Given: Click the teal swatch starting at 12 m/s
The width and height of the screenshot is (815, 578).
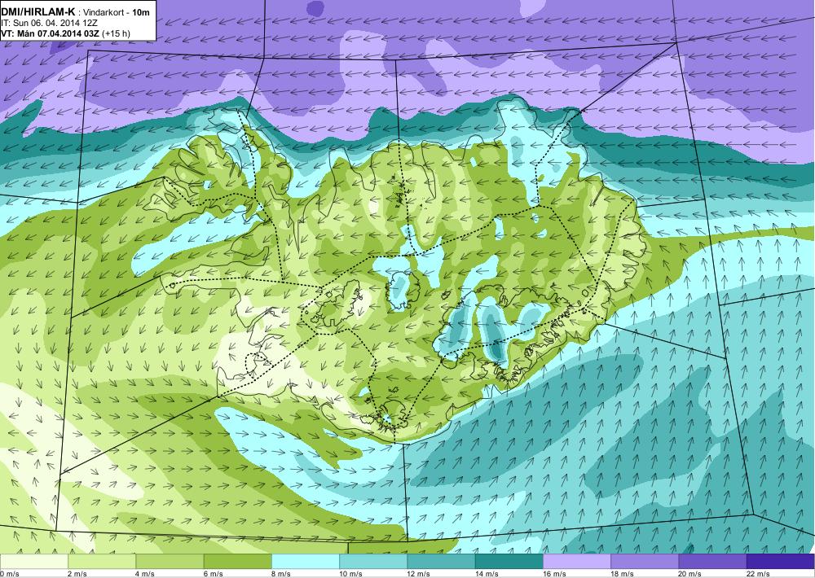Looking at the screenshot, I should 441,562.
